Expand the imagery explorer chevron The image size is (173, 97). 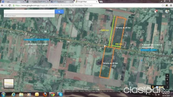(x=167, y=87)
